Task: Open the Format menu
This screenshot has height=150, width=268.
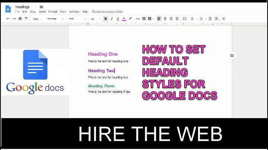Action: point(53,12)
